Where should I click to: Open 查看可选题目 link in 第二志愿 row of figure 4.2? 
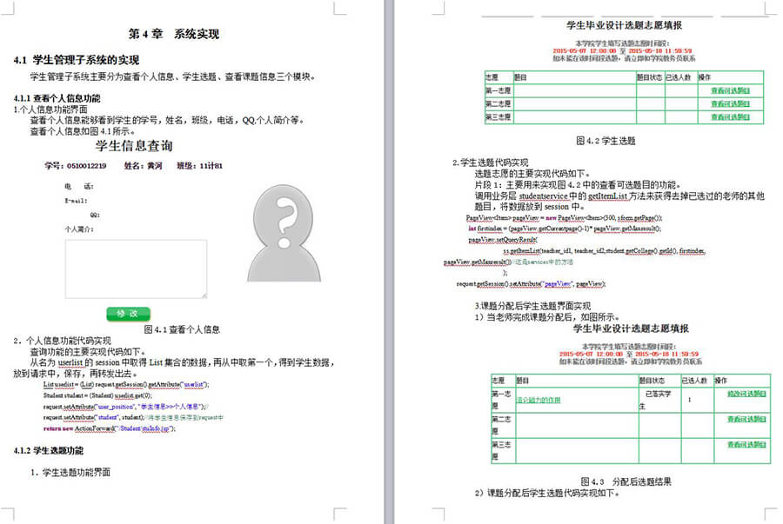pyautogui.click(x=730, y=103)
